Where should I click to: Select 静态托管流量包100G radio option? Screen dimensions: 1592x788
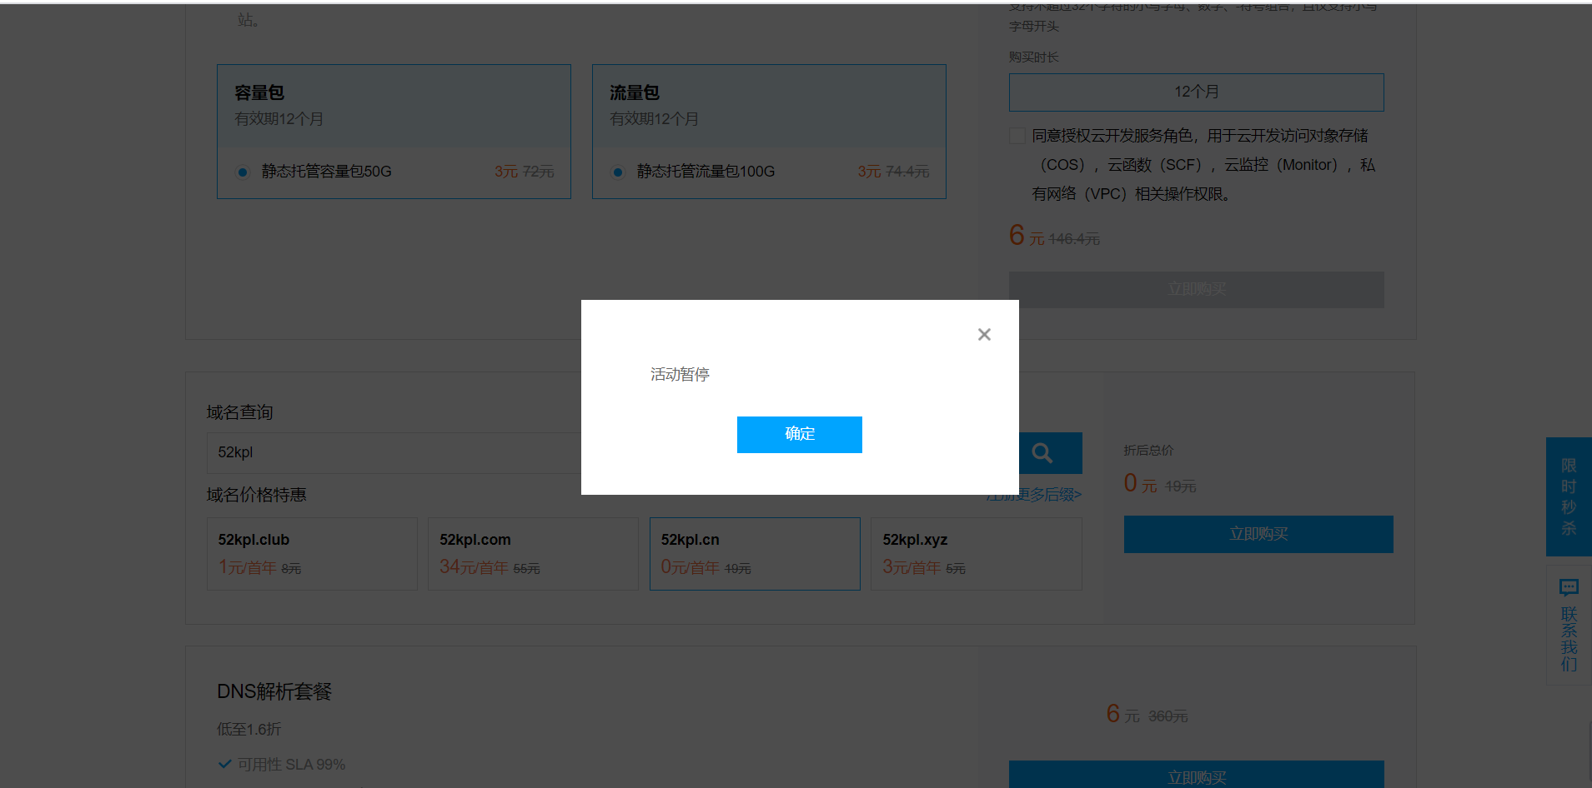(x=618, y=172)
